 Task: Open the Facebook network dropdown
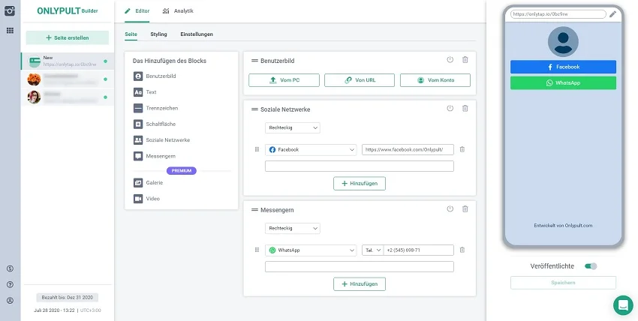tap(311, 149)
